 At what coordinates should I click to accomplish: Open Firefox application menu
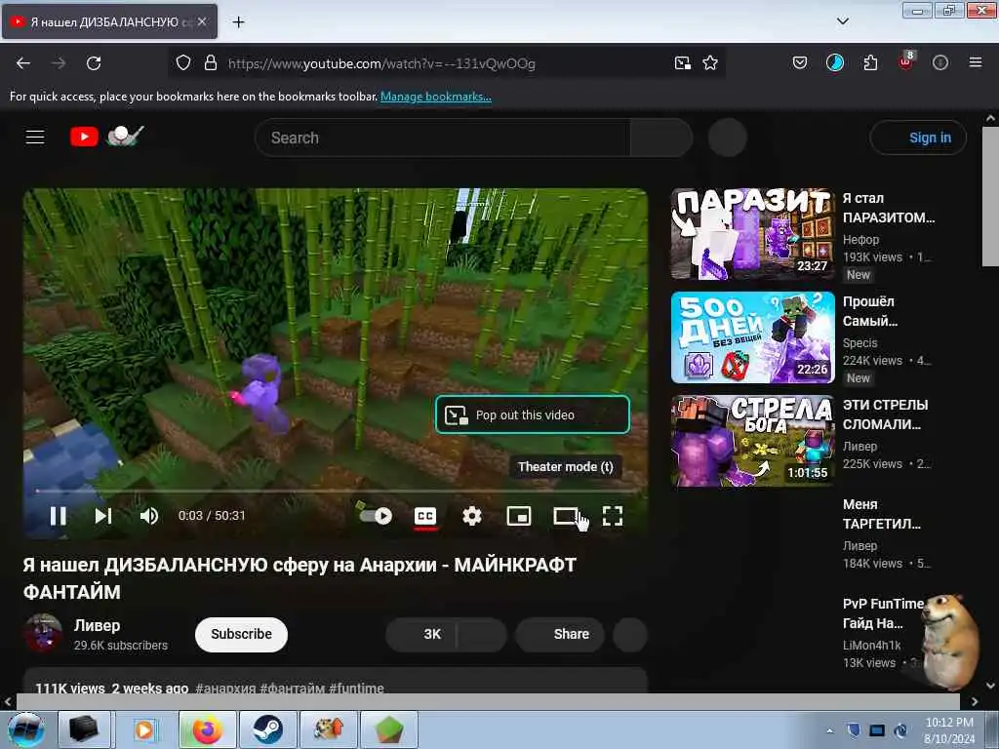click(976, 62)
